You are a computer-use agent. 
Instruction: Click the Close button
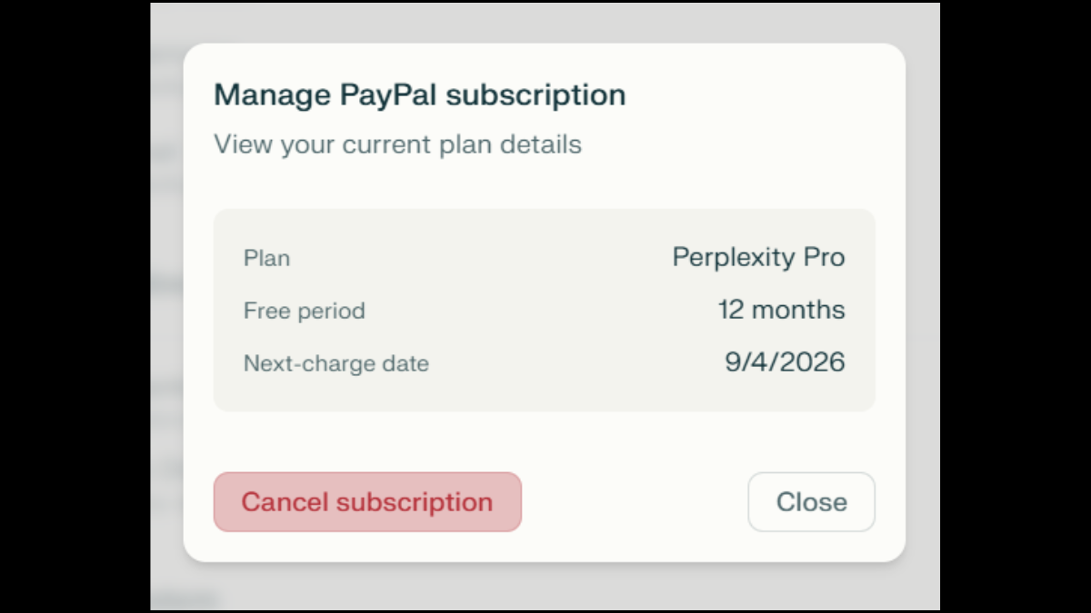click(811, 501)
